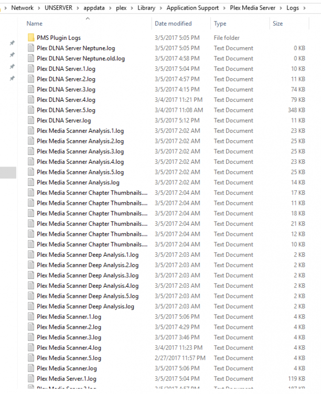Navigate to Application Support breadcrumb

(192, 8)
